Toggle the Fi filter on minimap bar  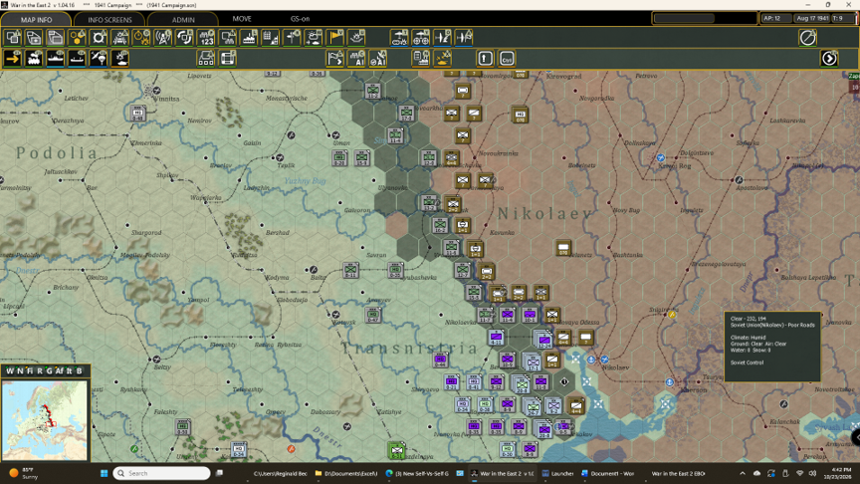(30, 370)
